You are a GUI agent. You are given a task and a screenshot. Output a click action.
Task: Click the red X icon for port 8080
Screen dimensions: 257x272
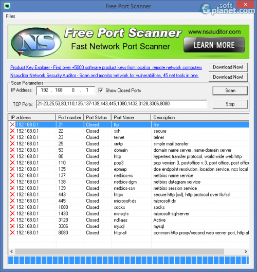pos(12,232)
